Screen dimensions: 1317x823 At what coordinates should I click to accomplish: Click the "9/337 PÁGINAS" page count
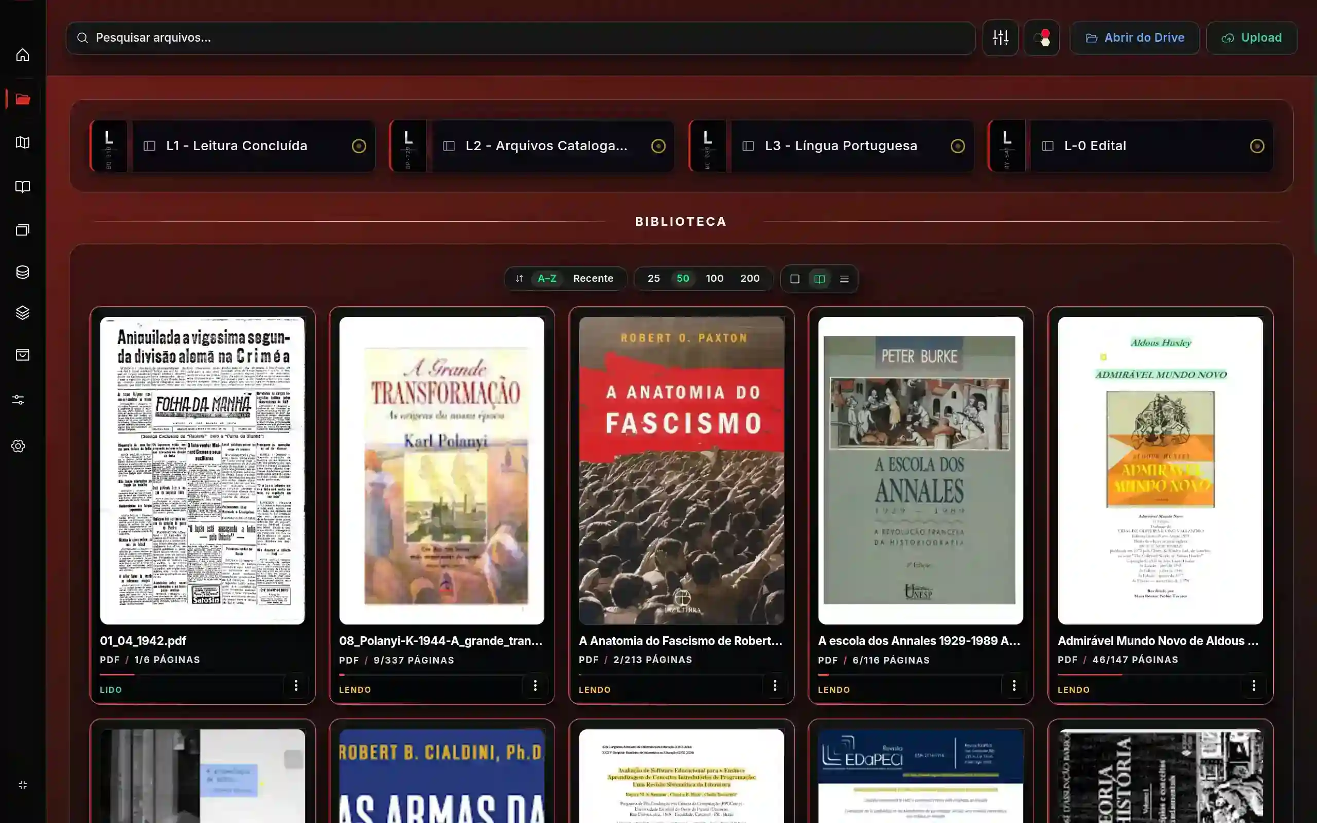[x=414, y=660]
